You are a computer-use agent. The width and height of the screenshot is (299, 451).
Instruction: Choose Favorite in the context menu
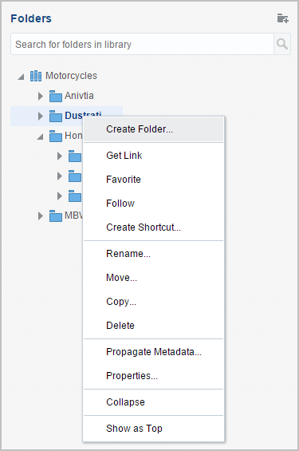coord(153,179)
